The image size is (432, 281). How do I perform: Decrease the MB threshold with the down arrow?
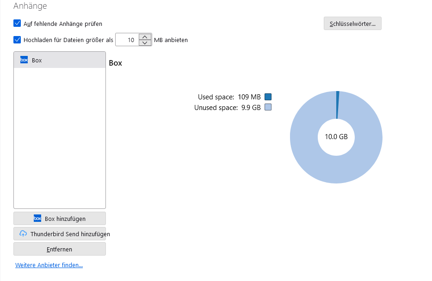tap(145, 43)
